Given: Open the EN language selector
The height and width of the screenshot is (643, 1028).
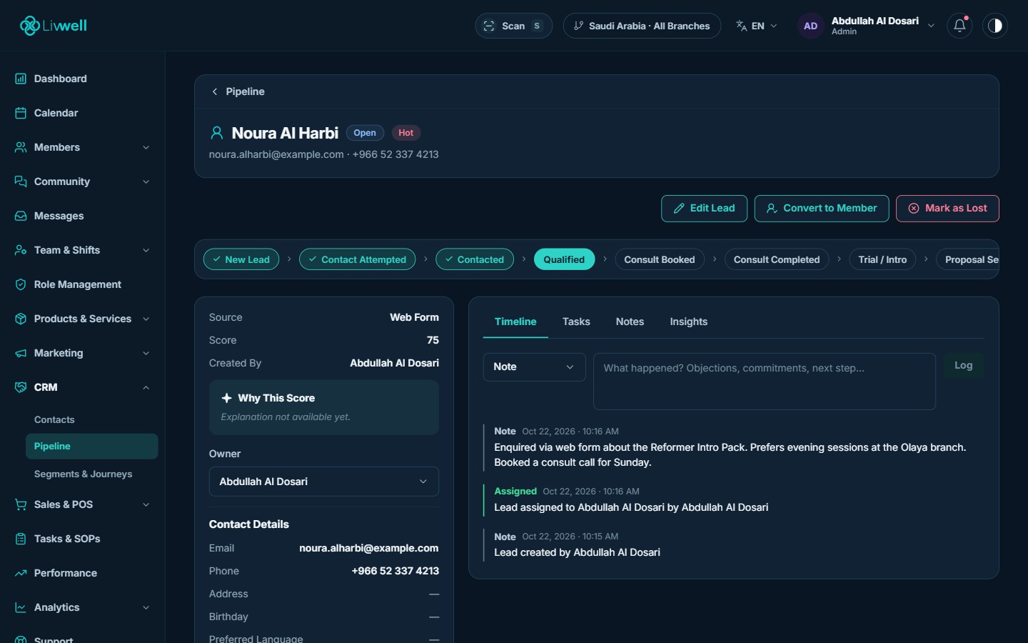Looking at the screenshot, I should (757, 26).
